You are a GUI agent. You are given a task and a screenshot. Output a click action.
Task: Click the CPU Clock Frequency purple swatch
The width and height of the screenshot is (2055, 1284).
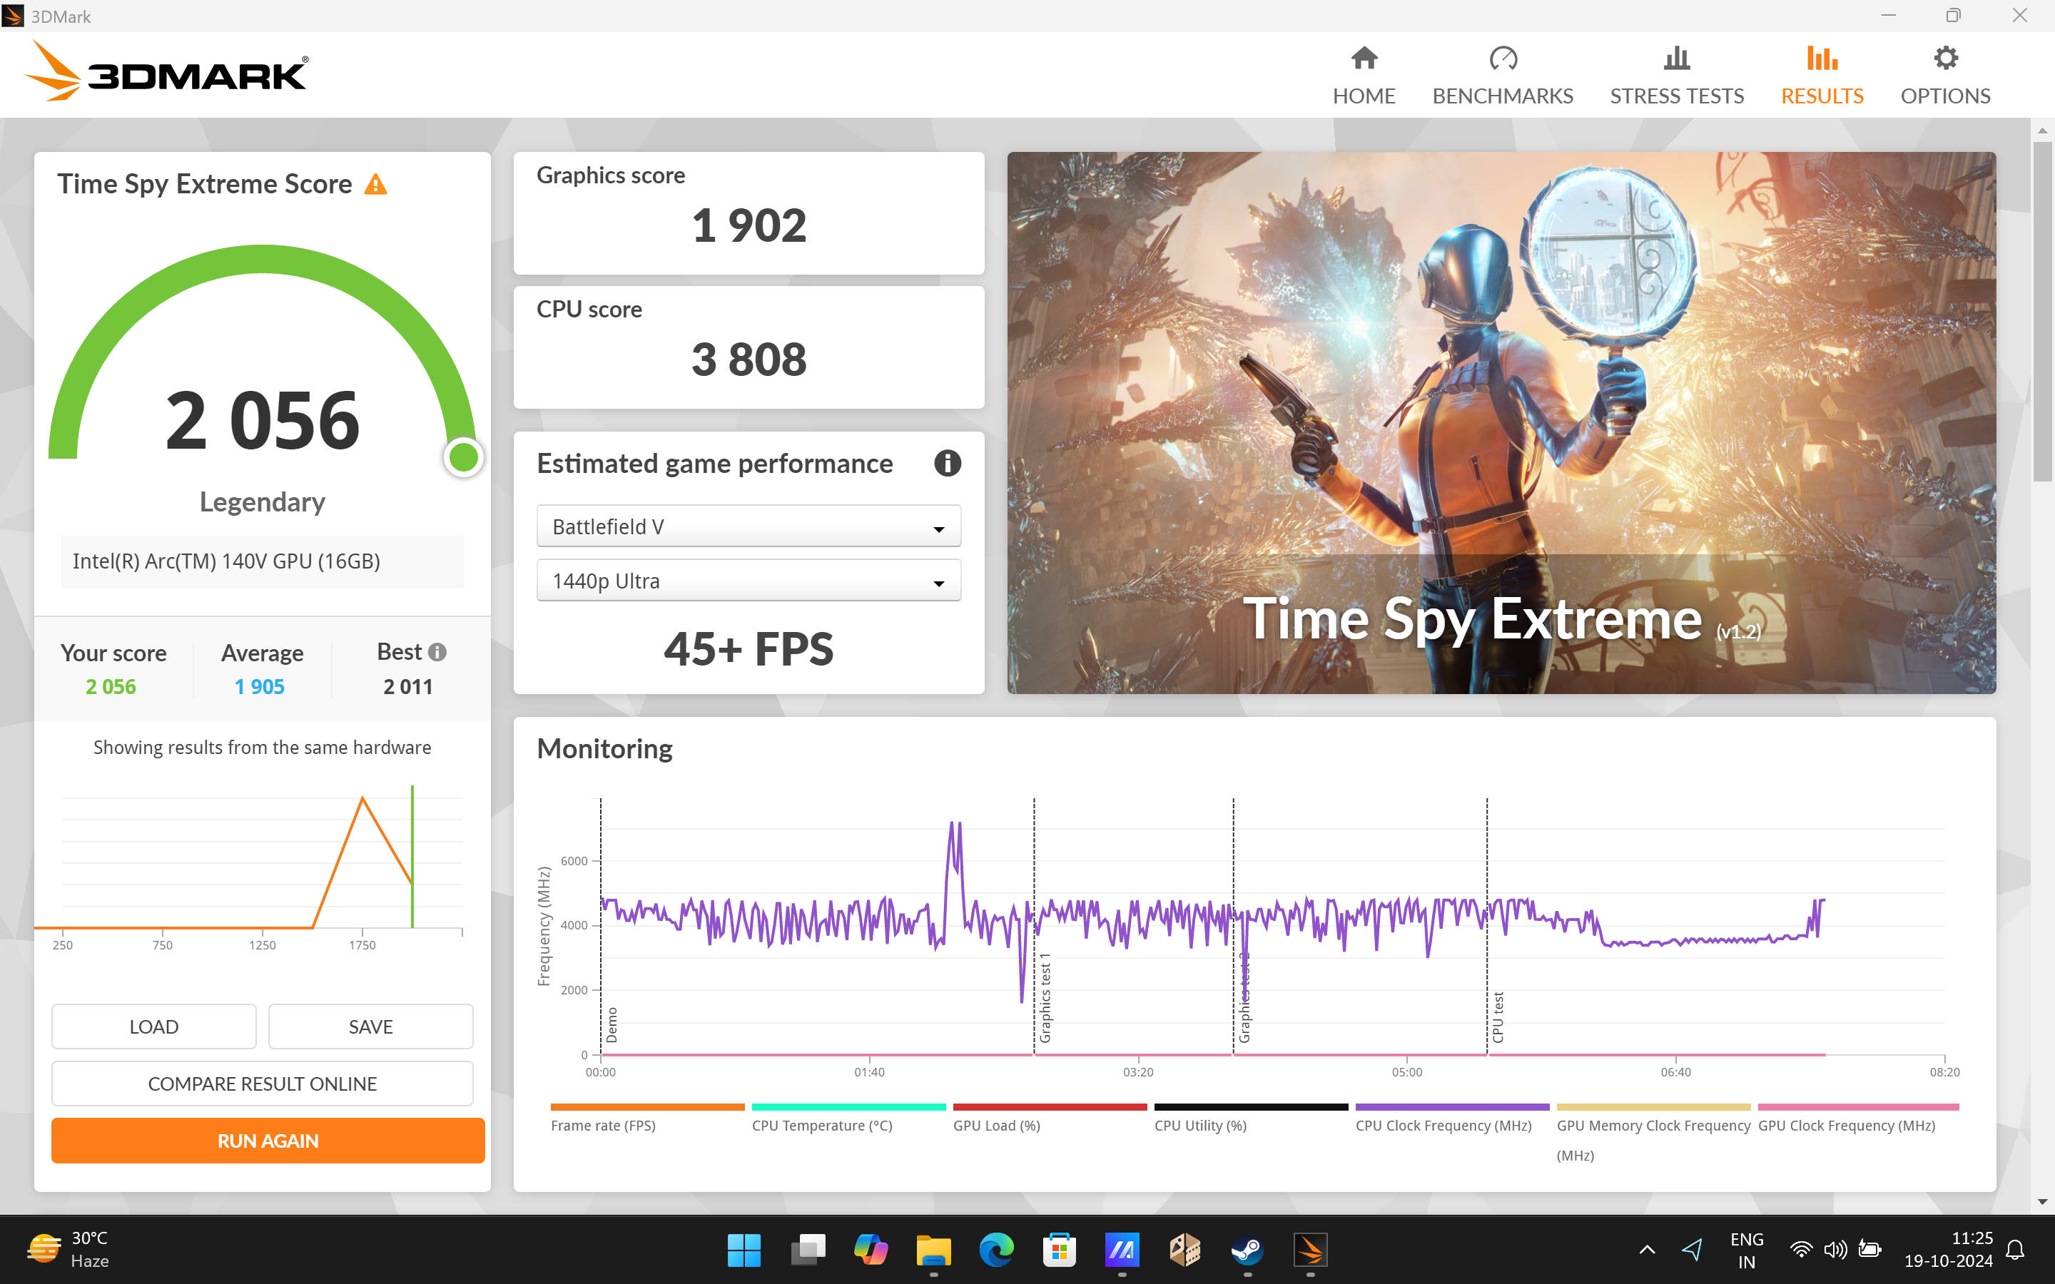click(x=1451, y=1106)
